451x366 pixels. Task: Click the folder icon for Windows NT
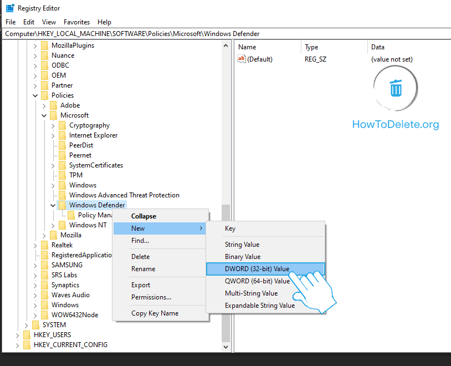point(63,225)
